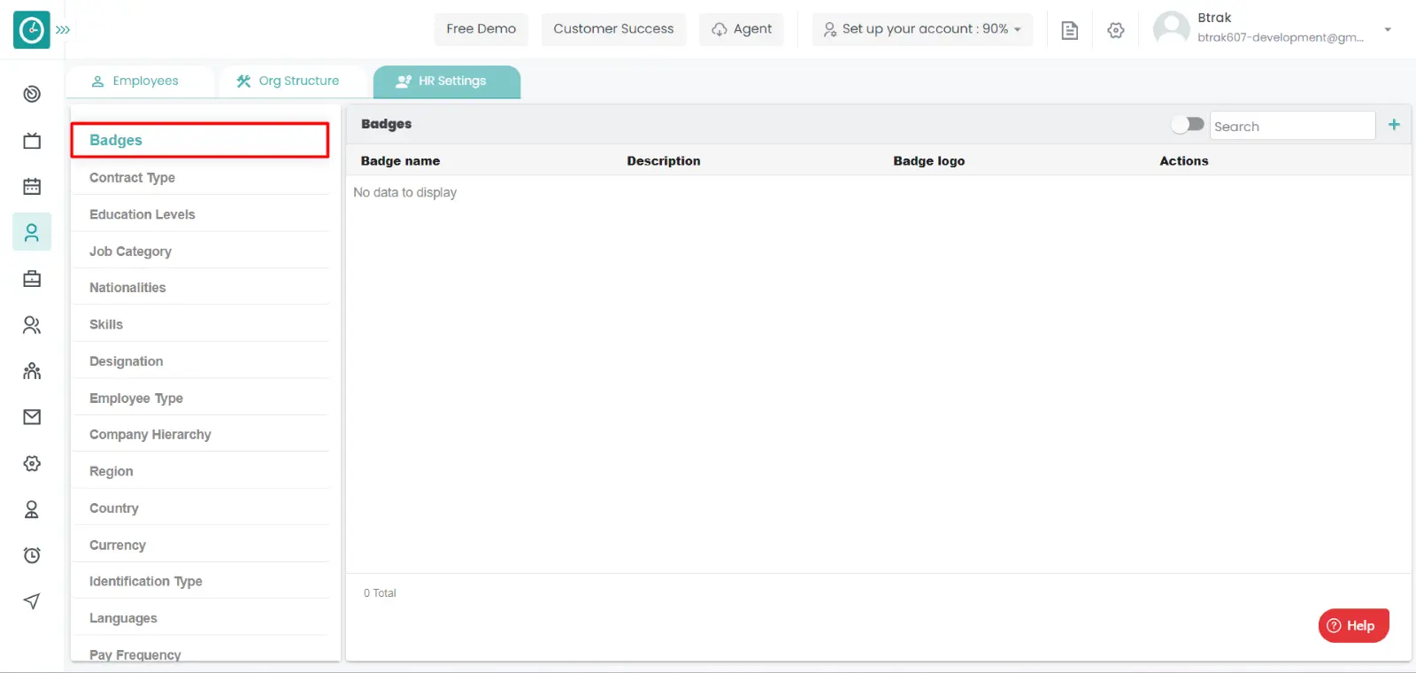
Task: Toggle the archived switch beside Search
Action: click(x=1188, y=125)
